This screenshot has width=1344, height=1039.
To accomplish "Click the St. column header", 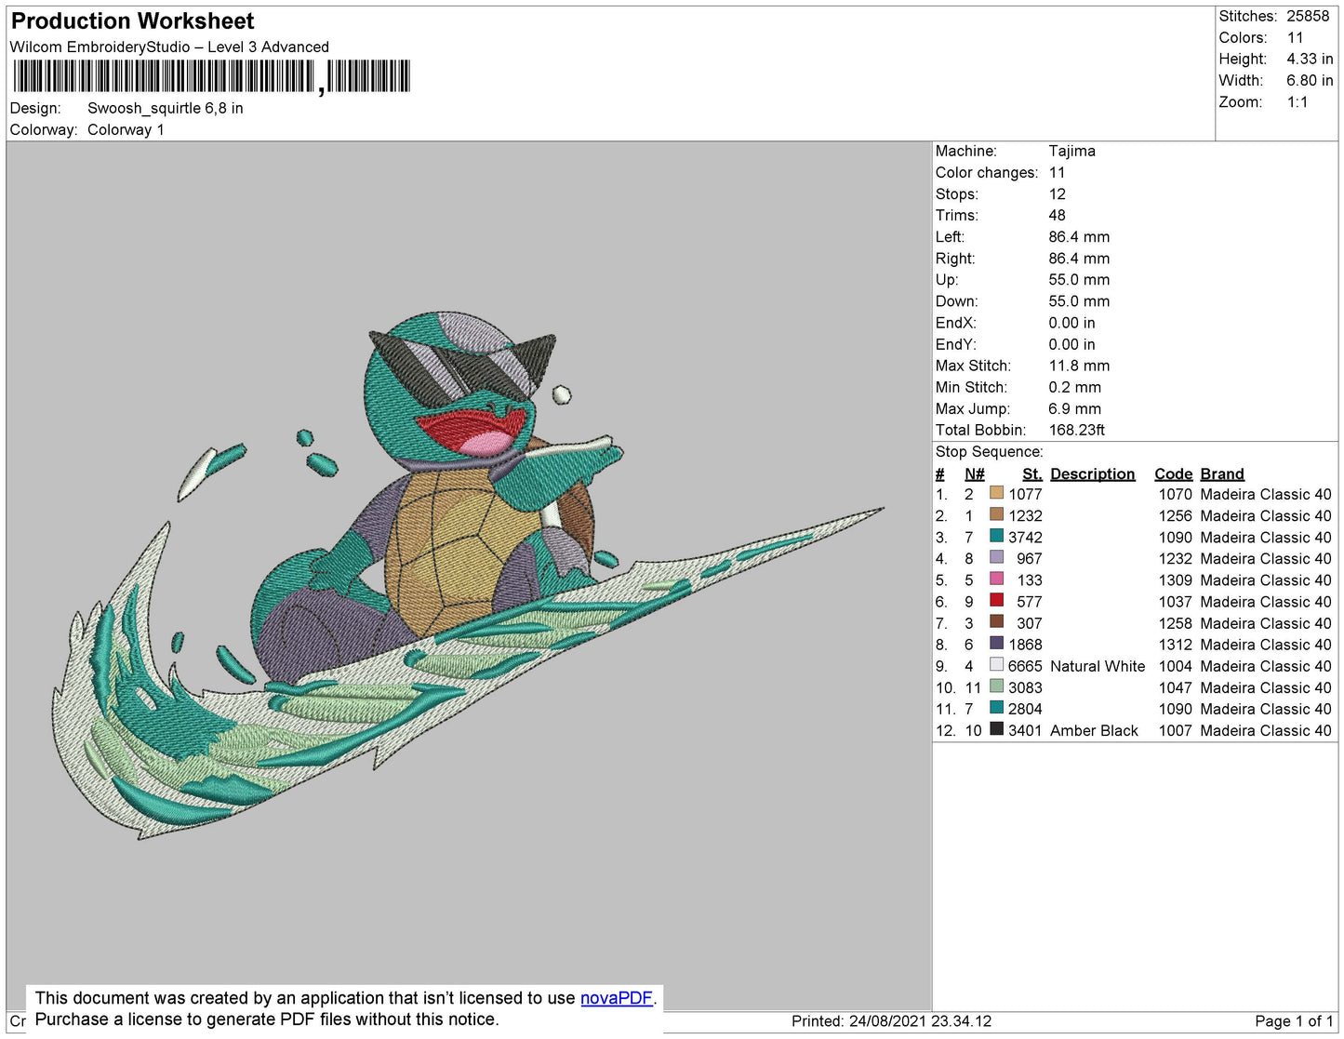I will (1031, 473).
